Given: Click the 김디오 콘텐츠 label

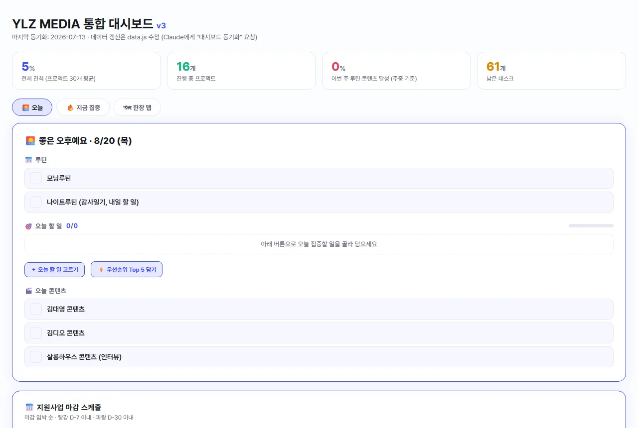Looking at the screenshot, I should coord(66,333).
